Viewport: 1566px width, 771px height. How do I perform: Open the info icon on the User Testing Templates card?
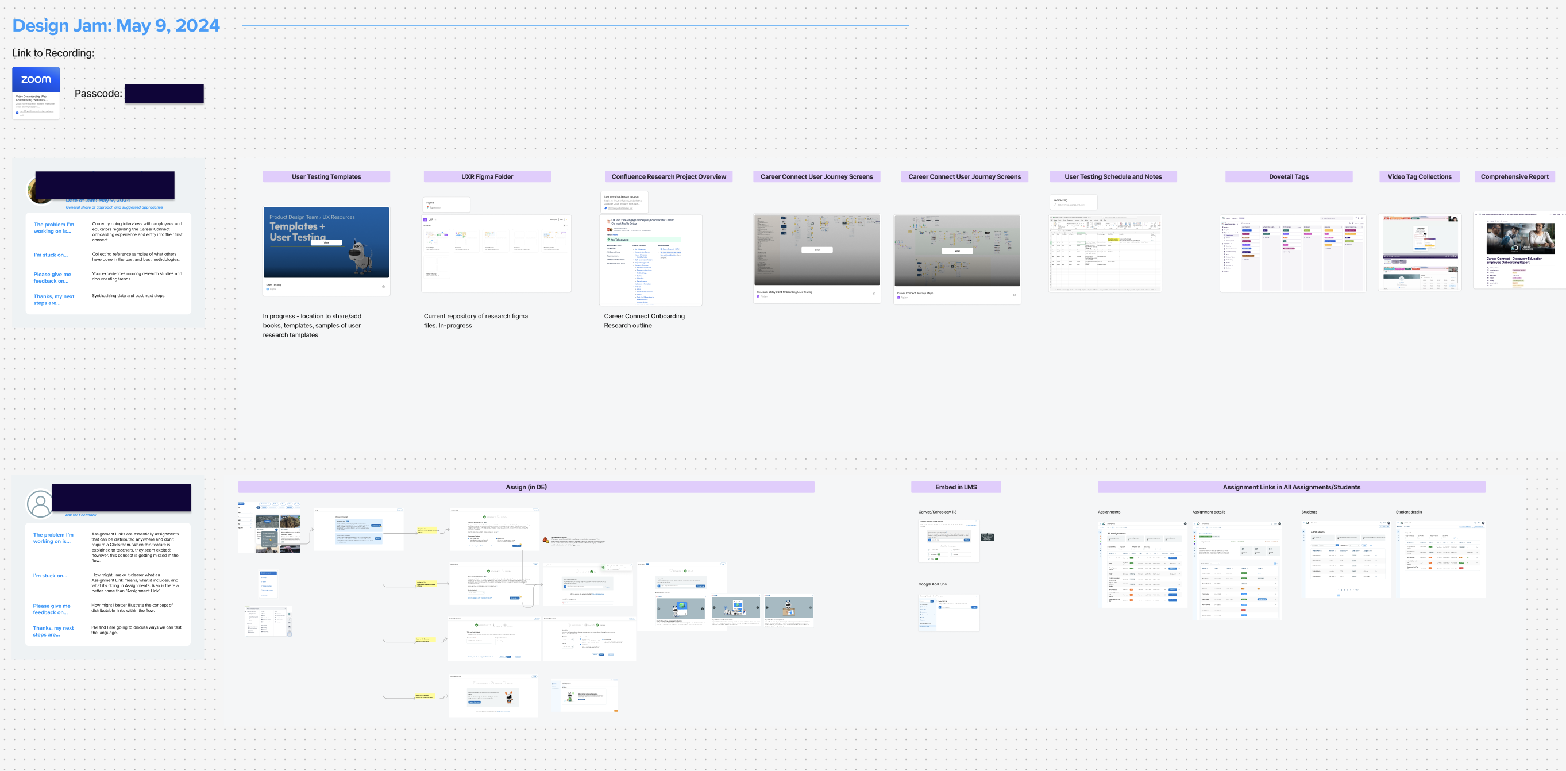[384, 287]
